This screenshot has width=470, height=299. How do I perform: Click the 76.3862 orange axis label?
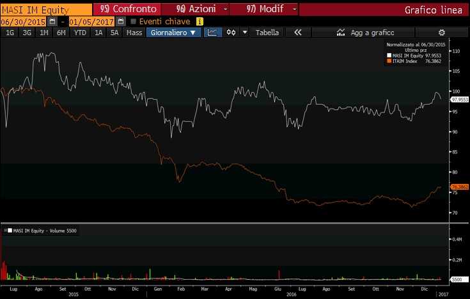[460, 187]
